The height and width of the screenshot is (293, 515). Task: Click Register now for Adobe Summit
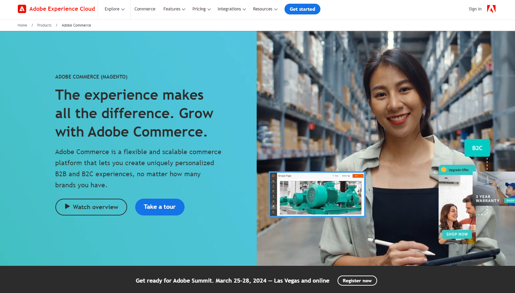click(357, 281)
